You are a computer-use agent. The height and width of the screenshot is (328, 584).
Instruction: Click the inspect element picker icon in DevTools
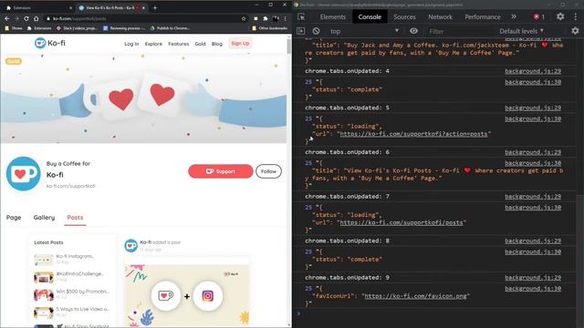click(x=301, y=16)
